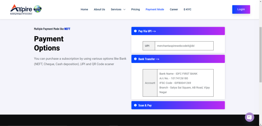Viewport: 262px width, 126px height.
Task: Click the blue NEFT word
Action: click(x=67, y=29)
